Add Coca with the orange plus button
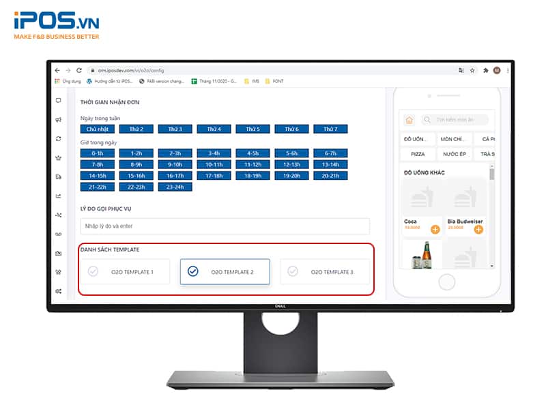Screen dimensions: 546x409 [x=435, y=229]
